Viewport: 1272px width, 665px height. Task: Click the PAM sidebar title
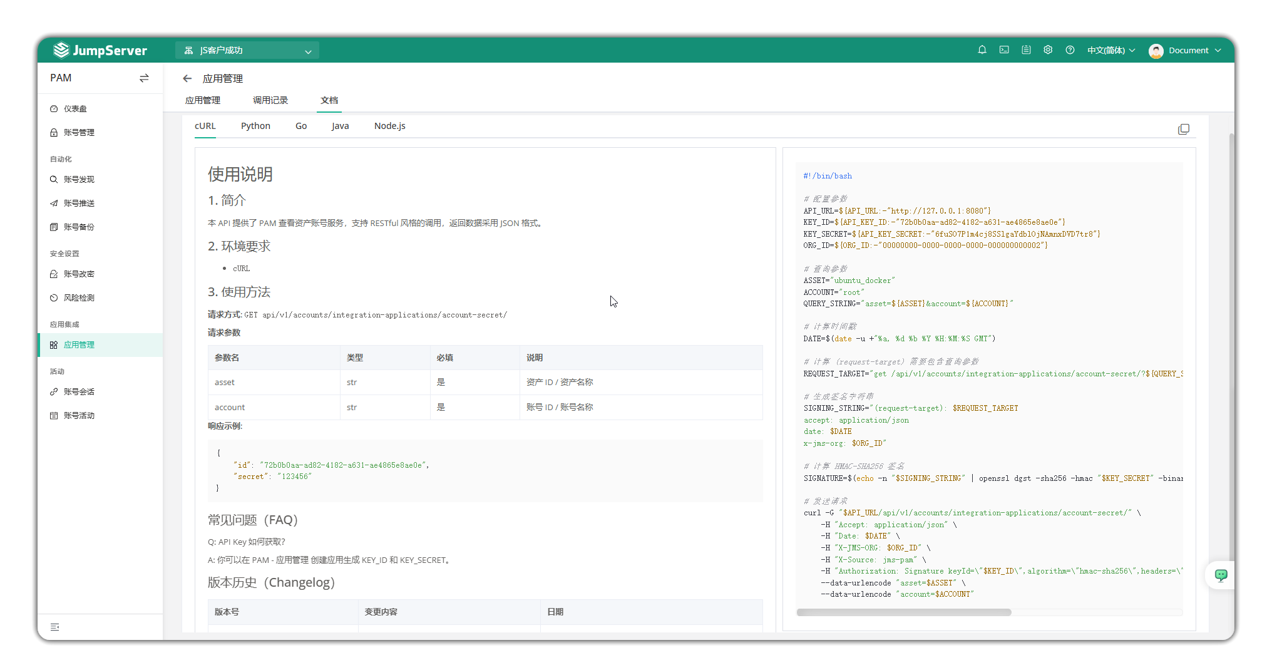61,78
